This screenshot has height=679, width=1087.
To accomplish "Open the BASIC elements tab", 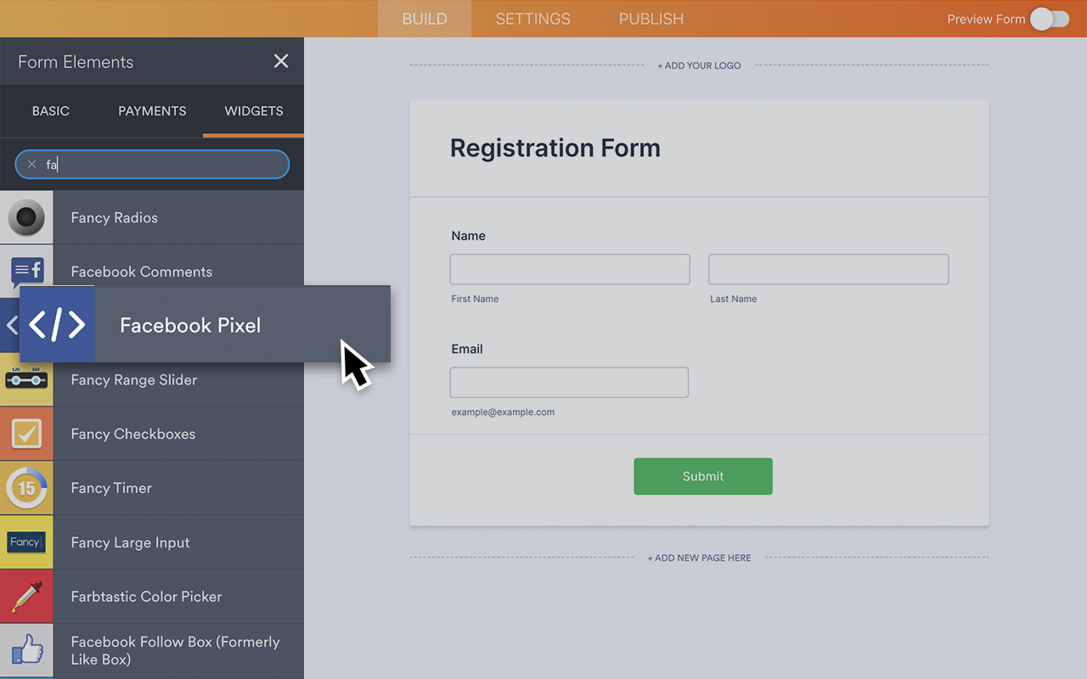I will pyautogui.click(x=50, y=110).
